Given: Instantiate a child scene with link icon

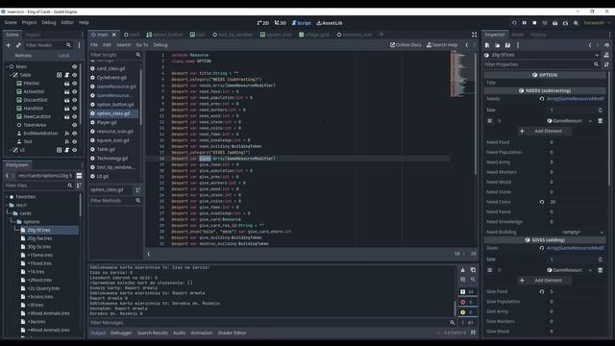Looking at the screenshot, I should click(x=18, y=45).
